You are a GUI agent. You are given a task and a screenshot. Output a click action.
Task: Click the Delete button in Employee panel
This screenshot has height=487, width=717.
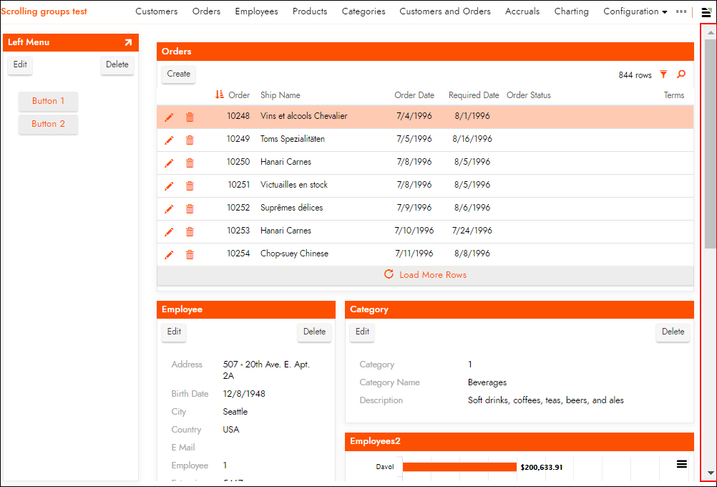[x=314, y=332]
